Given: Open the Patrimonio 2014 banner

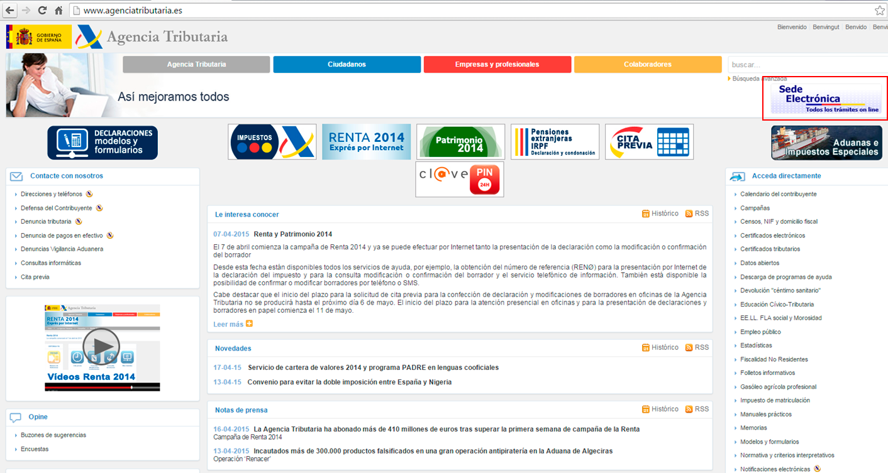Looking at the screenshot, I should pos(460,141).
